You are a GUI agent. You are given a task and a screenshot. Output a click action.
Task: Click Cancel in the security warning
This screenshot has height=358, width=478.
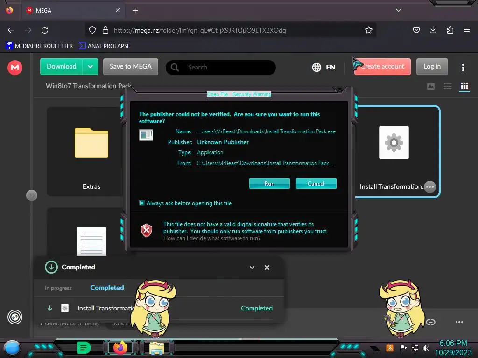[316, 184]
